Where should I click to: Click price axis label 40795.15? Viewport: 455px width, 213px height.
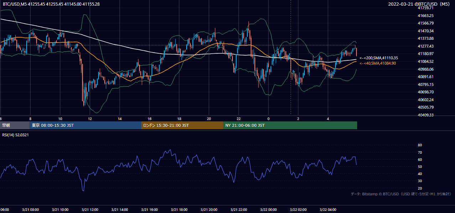click(x=425, y=84)
